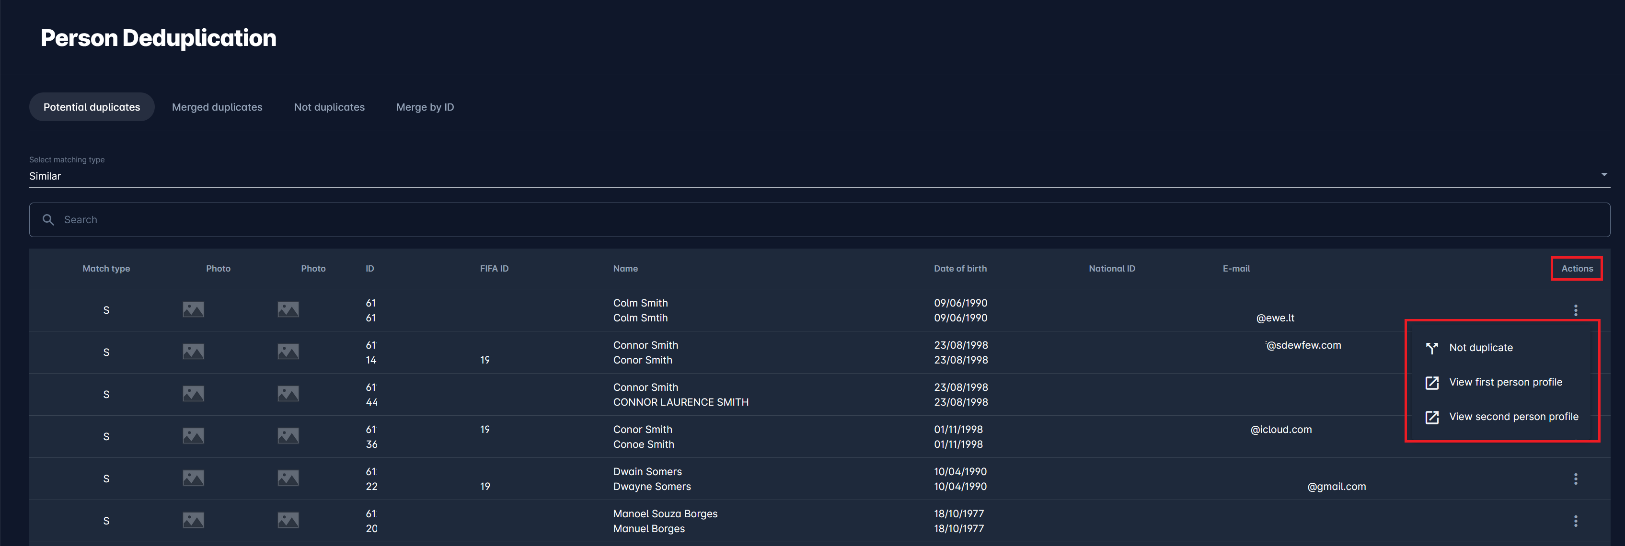The height and width of the screenshot is (546, 1625).
Task: Select the Potential duplicates tab
Action: (x=92, y=107)
